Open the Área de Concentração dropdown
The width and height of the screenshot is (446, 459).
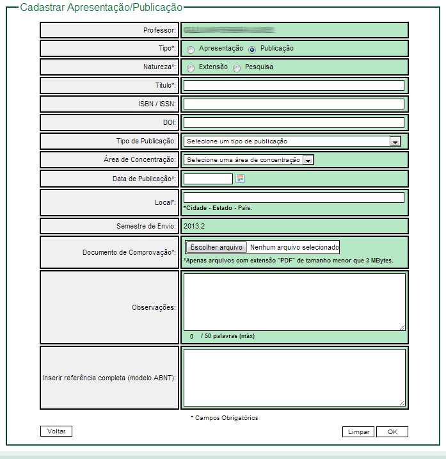coord(249,160)
